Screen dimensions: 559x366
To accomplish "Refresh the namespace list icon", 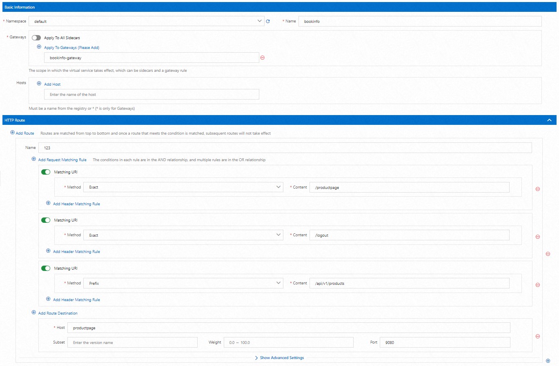I will pyautogui.click(x=268, y=21).
